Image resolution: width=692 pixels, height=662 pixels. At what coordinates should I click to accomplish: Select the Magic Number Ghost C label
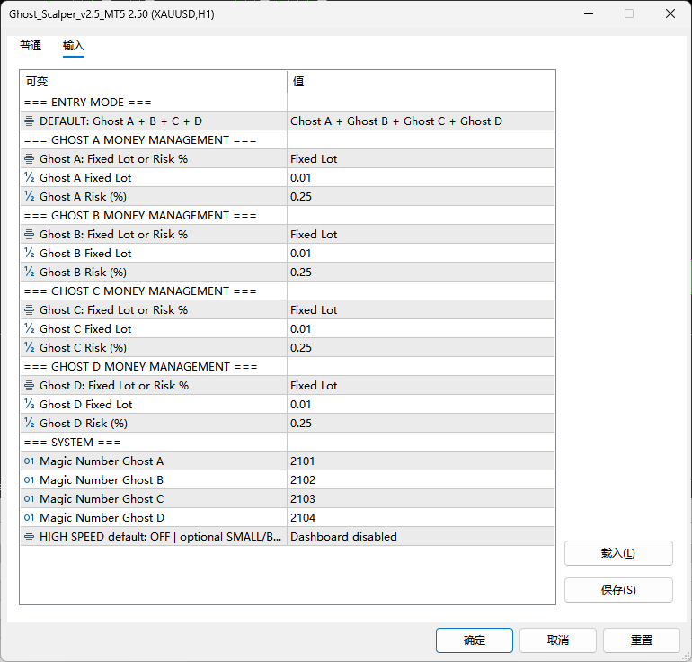[x=102, y=498]
